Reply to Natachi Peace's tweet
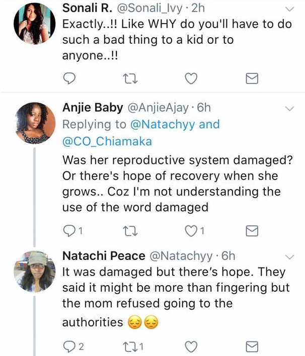The image size is (305, 356). pos(71,345)
